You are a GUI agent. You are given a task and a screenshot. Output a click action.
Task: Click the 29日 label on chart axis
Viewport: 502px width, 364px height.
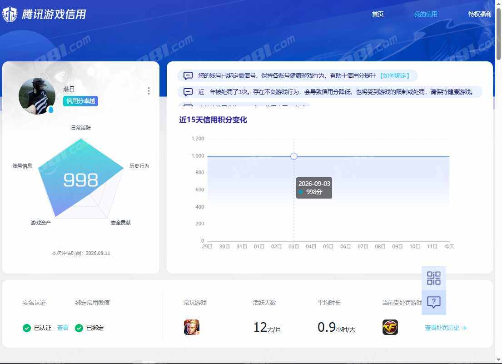(x=207, y=246)
